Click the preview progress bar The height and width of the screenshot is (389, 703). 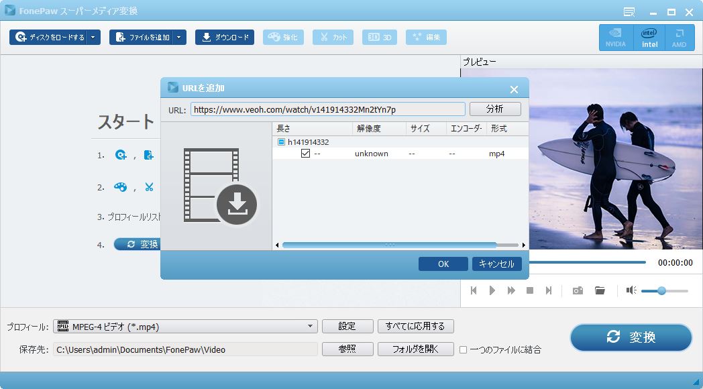tap(588, 263)
